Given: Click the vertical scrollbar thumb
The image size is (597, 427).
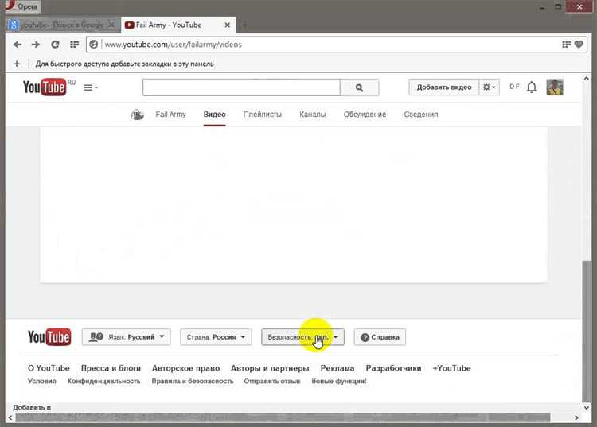Looking at the screenshot, I should coord(587,330).
